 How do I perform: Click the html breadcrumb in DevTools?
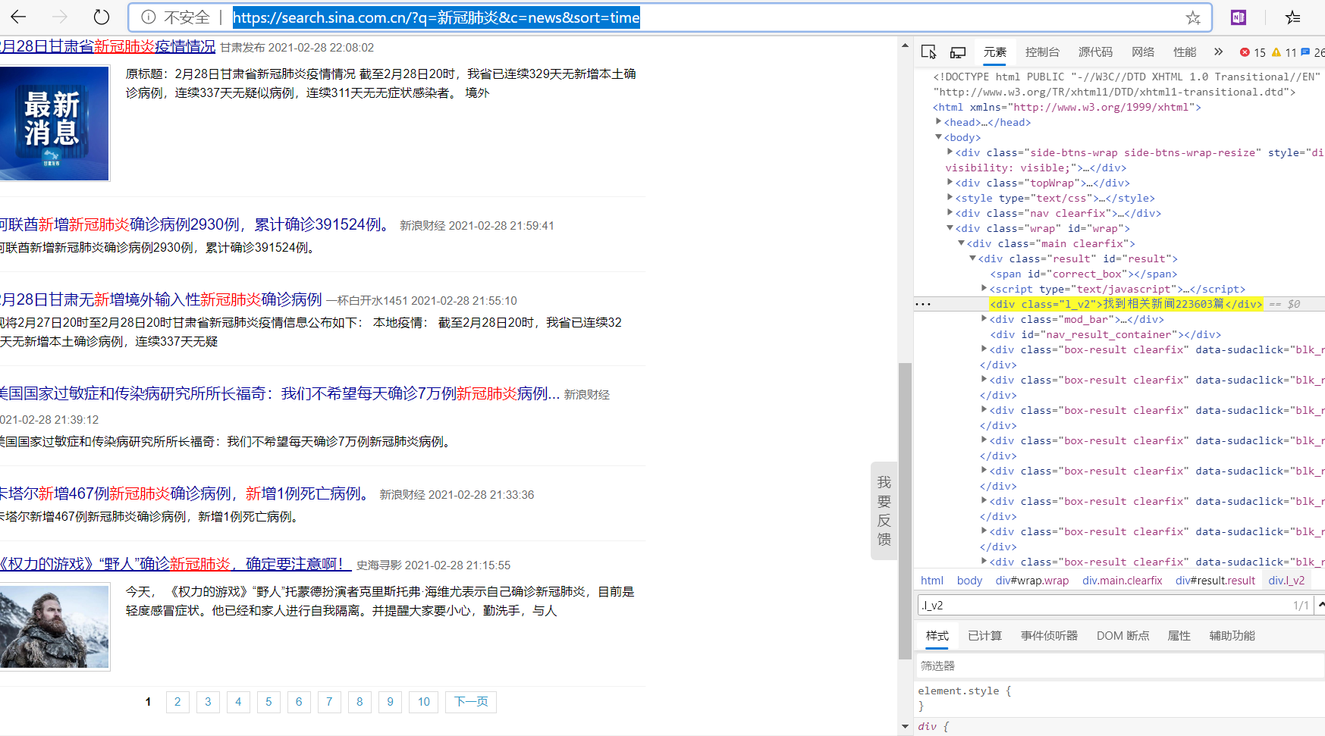coord(932,581)
